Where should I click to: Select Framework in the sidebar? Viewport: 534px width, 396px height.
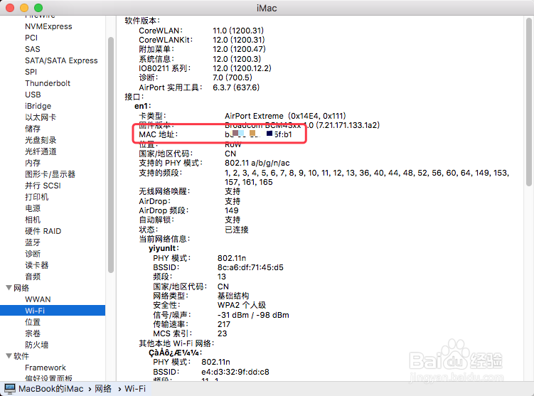coord(46,368)
